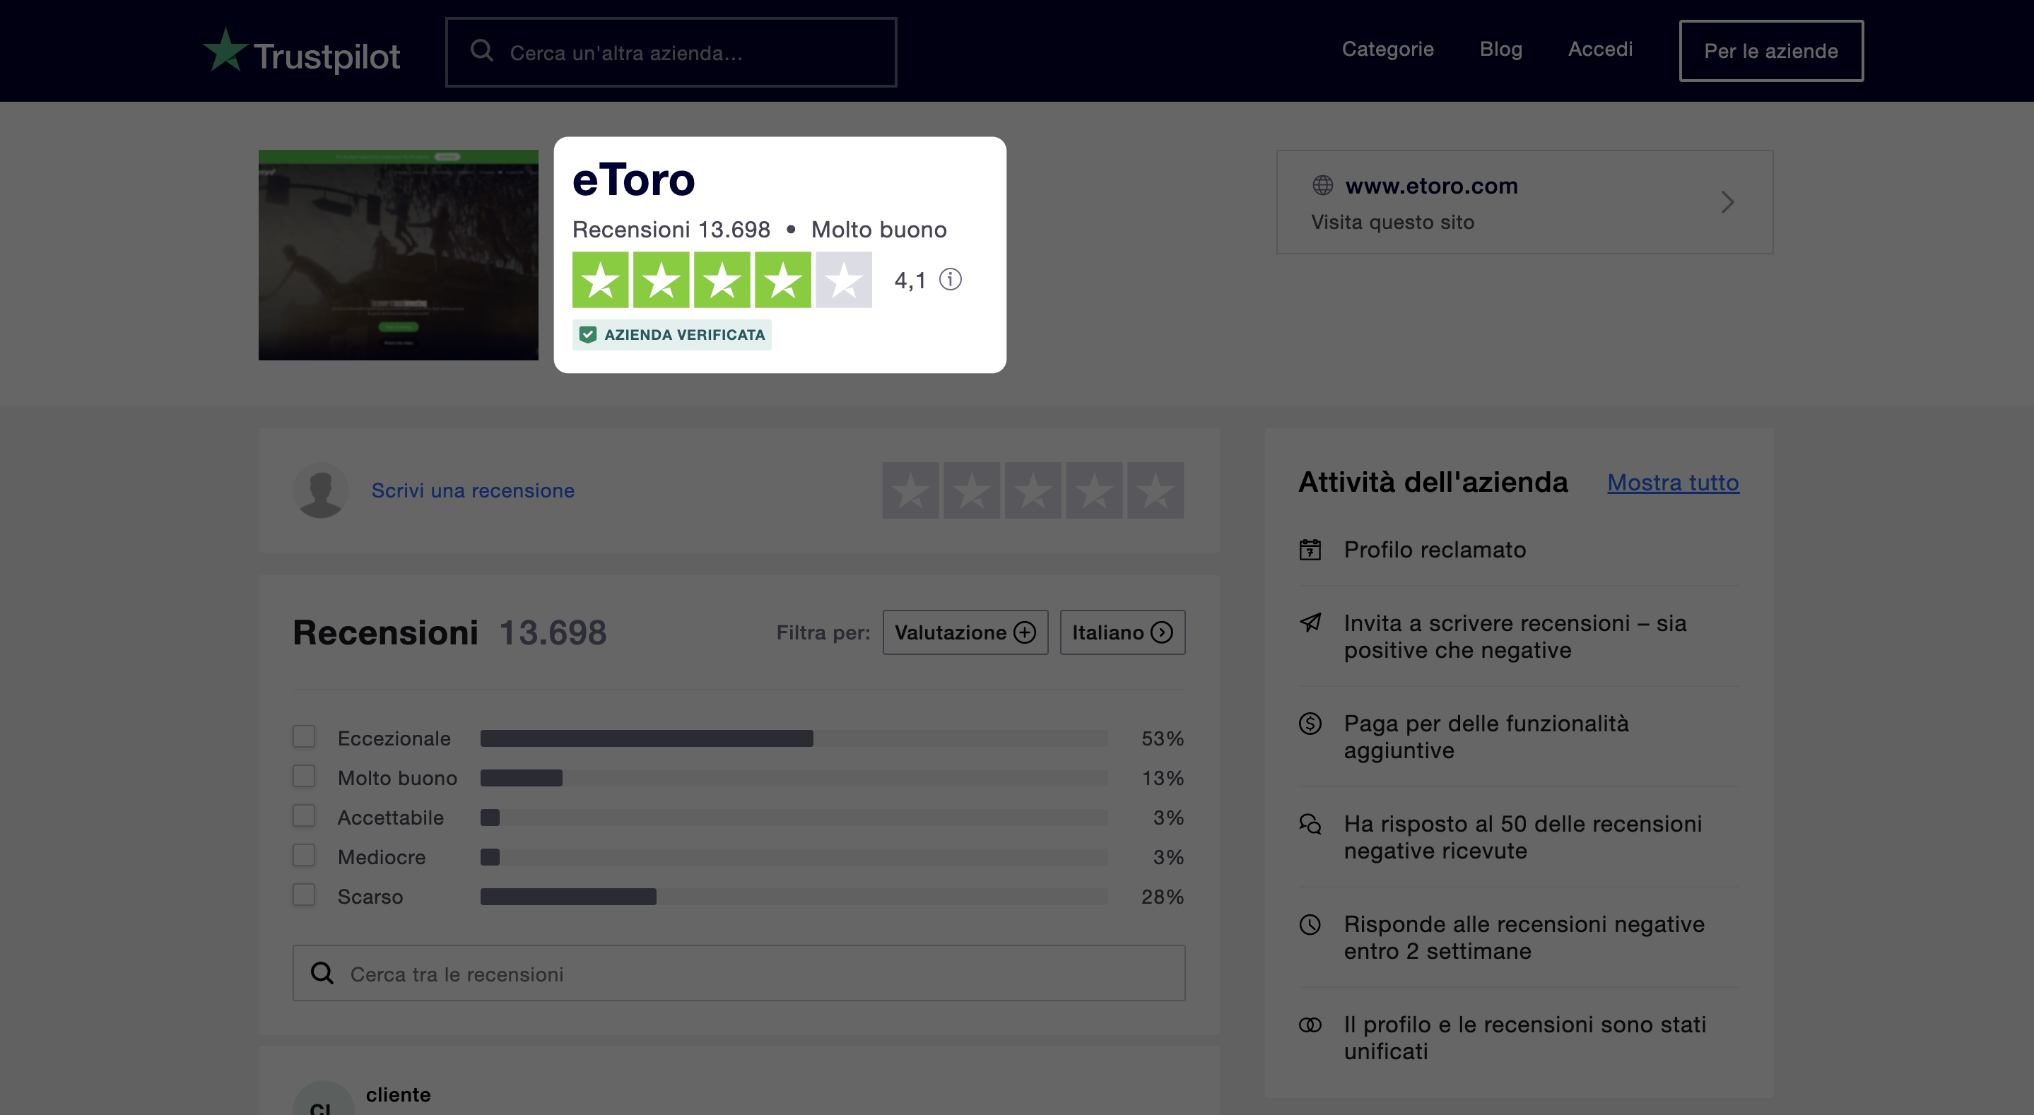Click the Risponde alle recensioni negative text
The height and width of the screenshot is (1115, 2034).
1524,938
